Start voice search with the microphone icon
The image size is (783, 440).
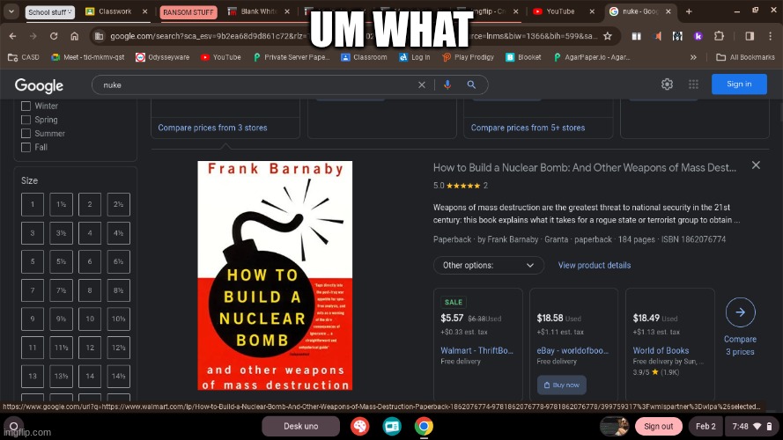click(x=447, y=84)
